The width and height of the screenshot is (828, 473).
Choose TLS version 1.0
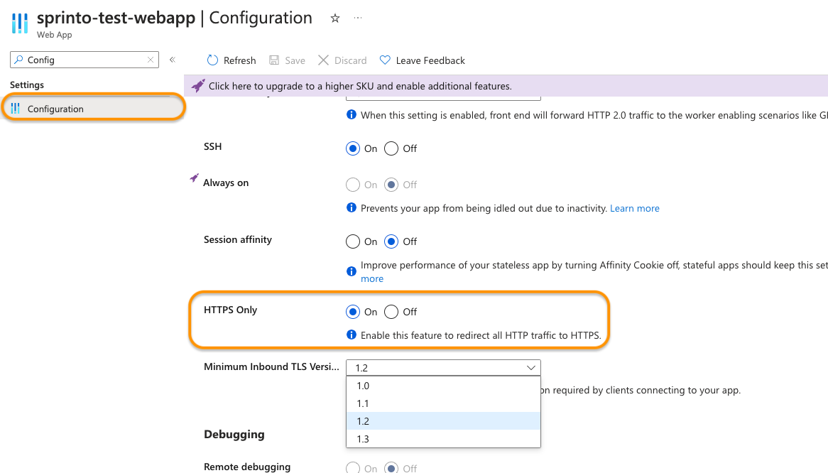click(444, 386)
